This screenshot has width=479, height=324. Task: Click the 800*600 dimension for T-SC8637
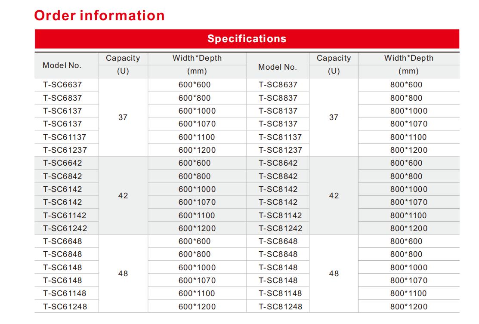(406, 85)
